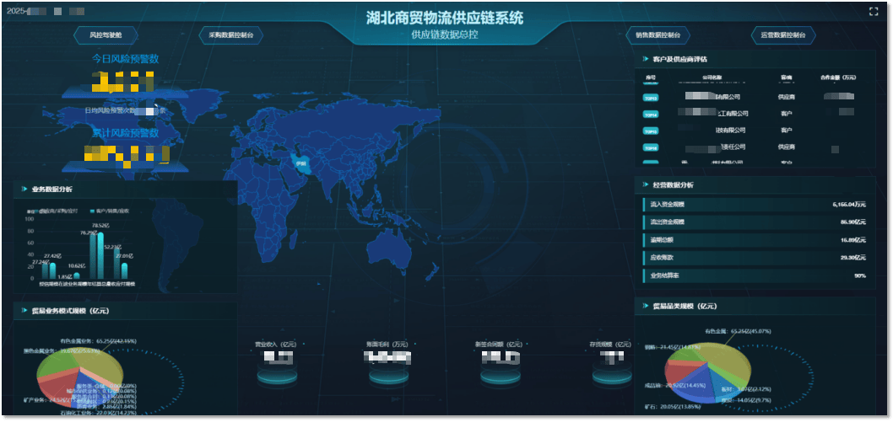Viewport: 893px width, 422px height.
Task: Click the 新签合同额(亿元) metric
Action: (x=499, y=345)
